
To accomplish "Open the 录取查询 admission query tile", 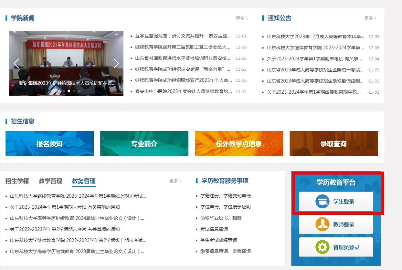I will coord(333,143).
